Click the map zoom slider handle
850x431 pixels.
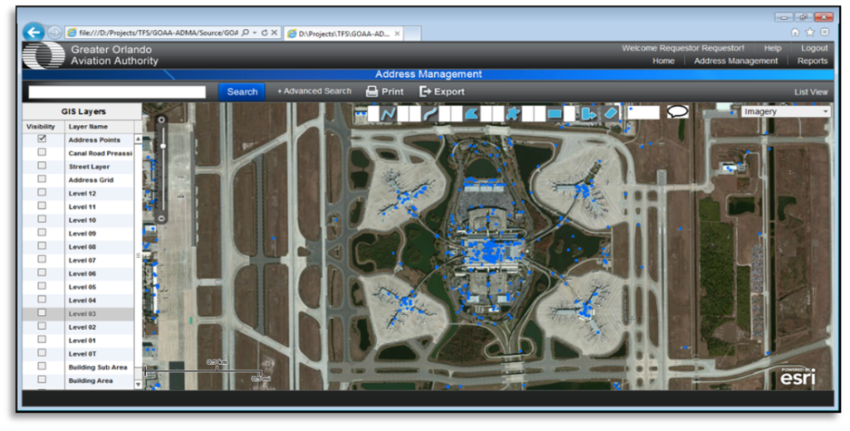click(163, 146)
